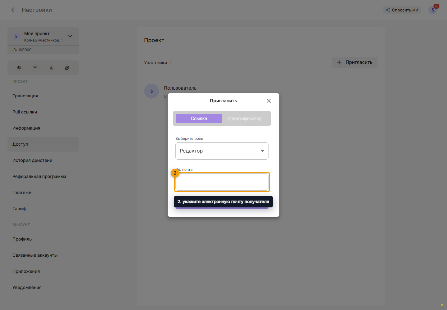
Task: Expand the Мой проект project selector chevron
Action: coord(70,36)
